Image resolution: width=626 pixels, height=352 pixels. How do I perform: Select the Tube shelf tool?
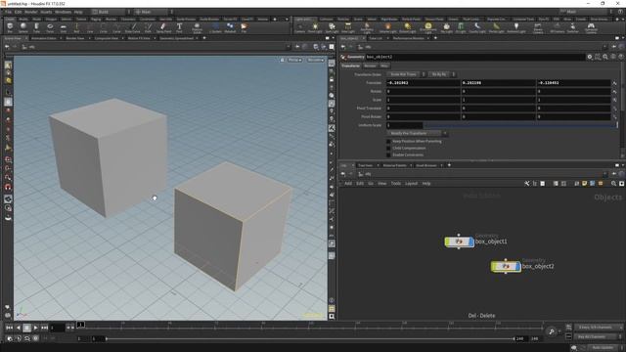coord(36,27)
